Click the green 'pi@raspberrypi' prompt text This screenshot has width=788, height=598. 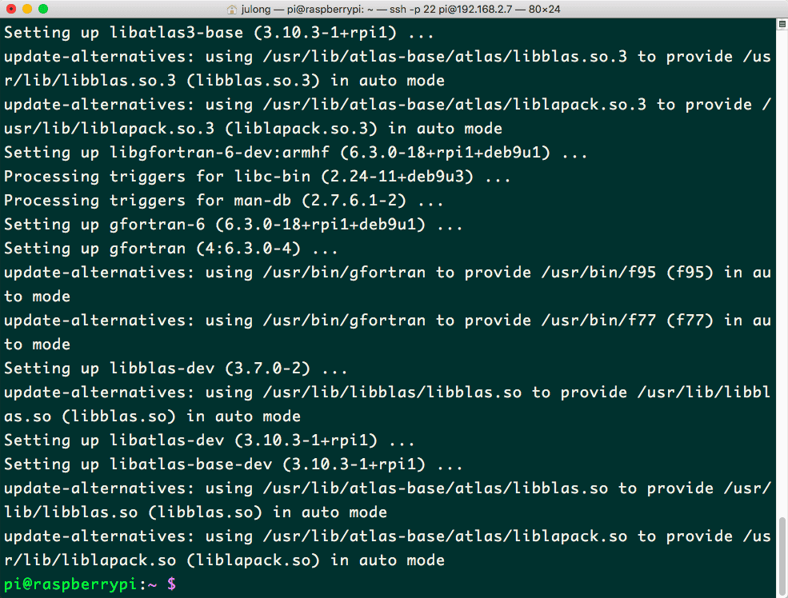70,584
